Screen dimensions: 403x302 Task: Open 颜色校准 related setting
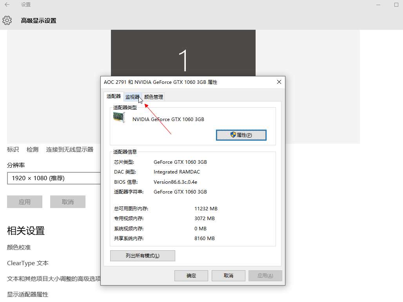19,247
